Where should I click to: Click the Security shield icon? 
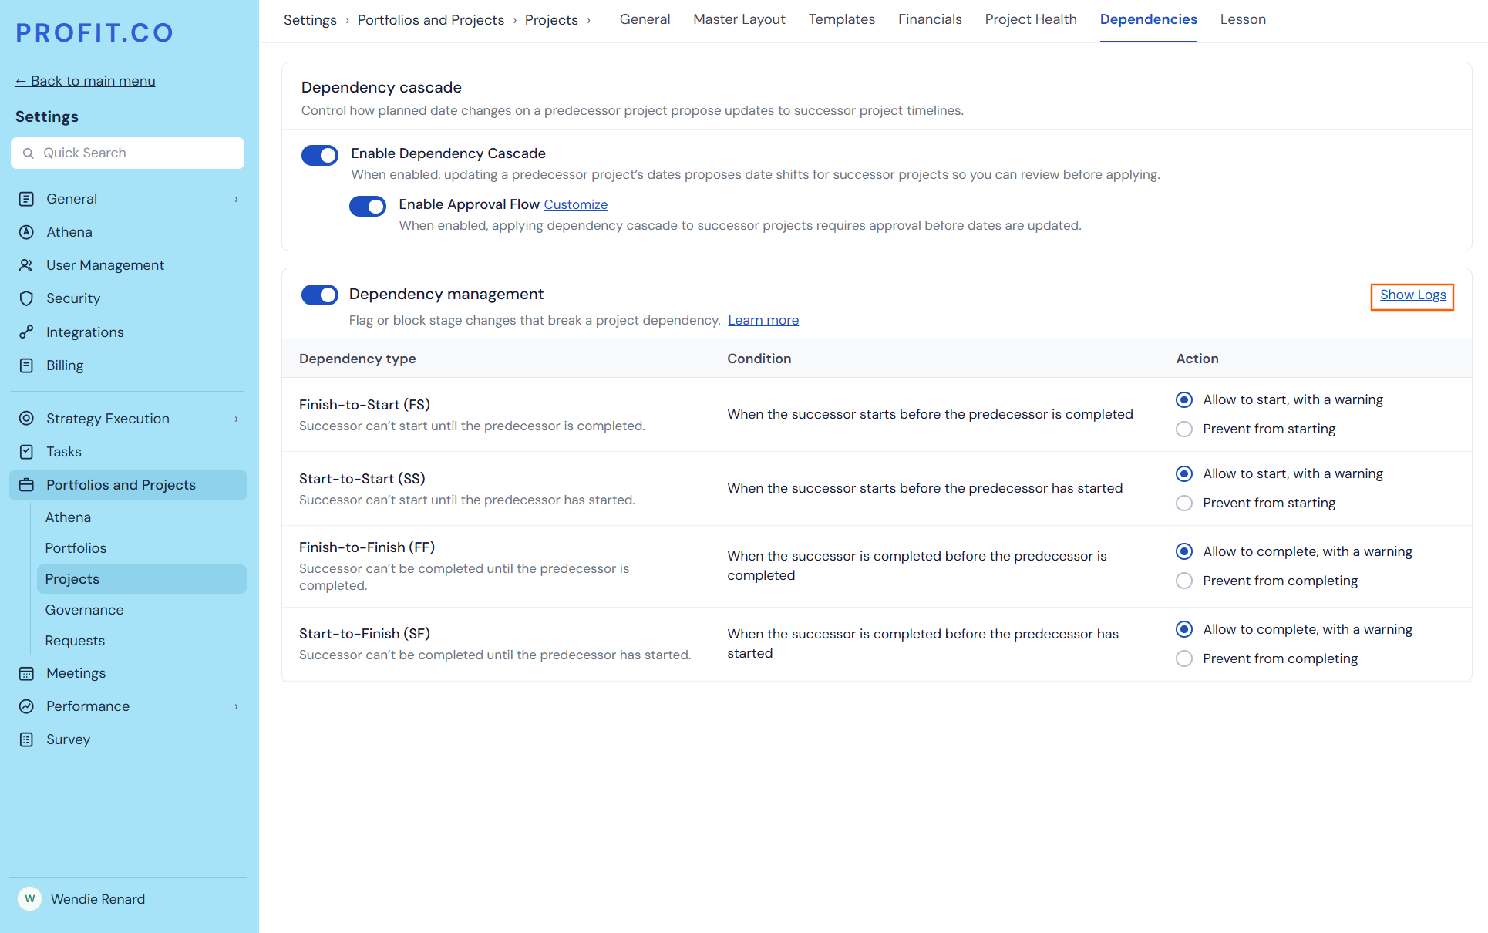26,298
